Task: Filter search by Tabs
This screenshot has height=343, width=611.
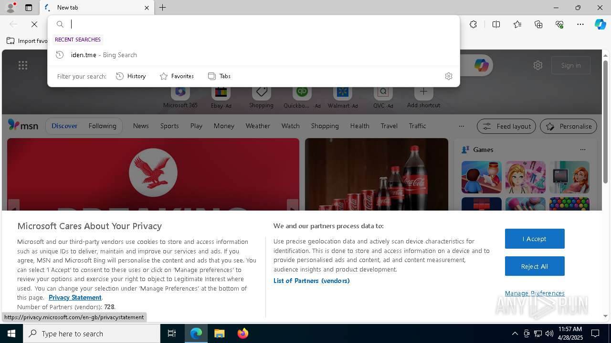Action: 219,76
